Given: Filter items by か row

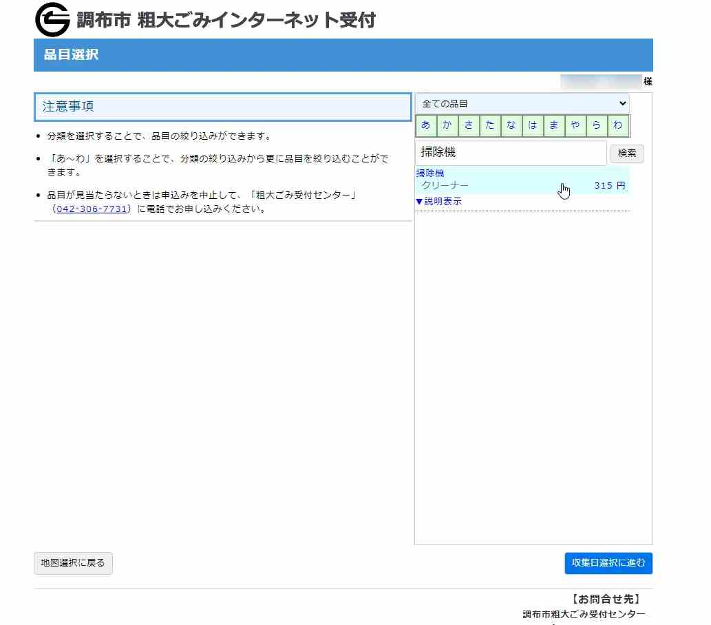Looking at the screenshot, I should pos(447,125).
